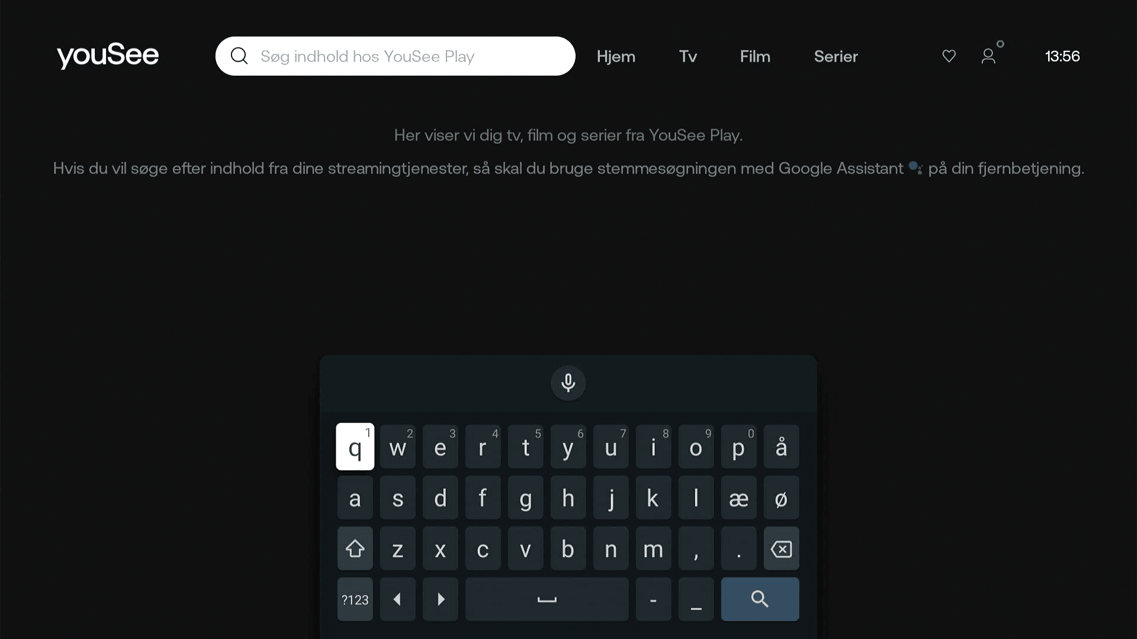Viewport: 1137px width, 639px height.
Task: Click the shift/caps lock icon
Action: coord(355,549)
